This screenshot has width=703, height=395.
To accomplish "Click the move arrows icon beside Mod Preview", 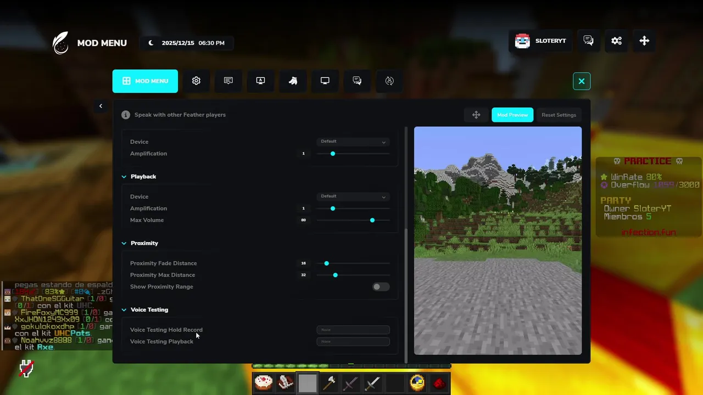I will click(476, 115).
